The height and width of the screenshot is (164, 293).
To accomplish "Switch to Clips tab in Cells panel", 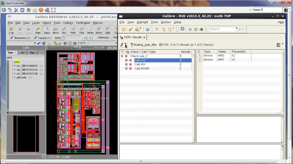I will click(x=32, y=53).
